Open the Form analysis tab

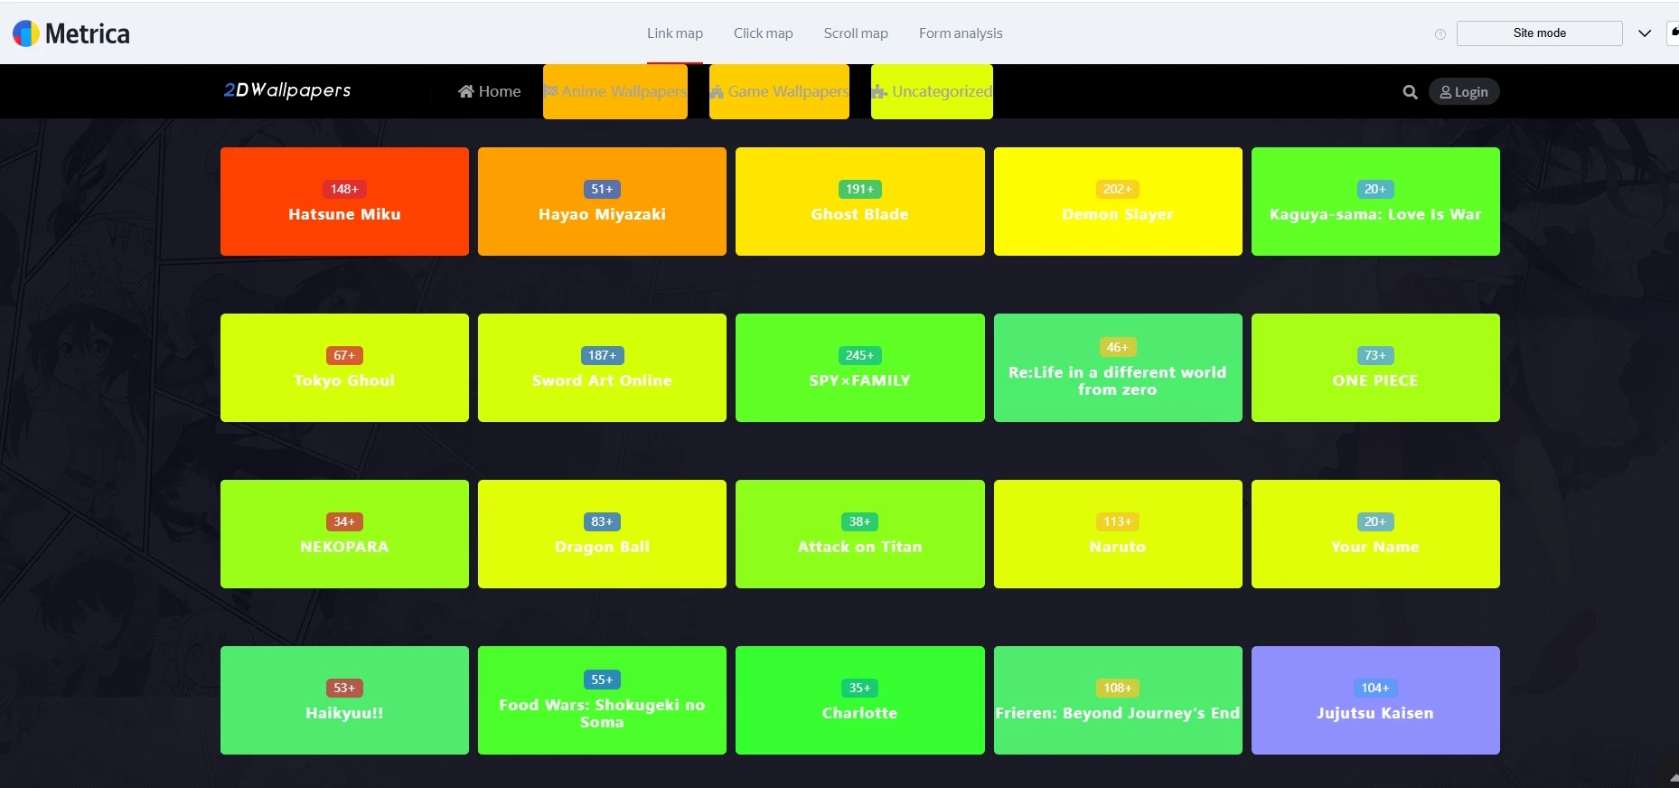(x=961, y=33)
